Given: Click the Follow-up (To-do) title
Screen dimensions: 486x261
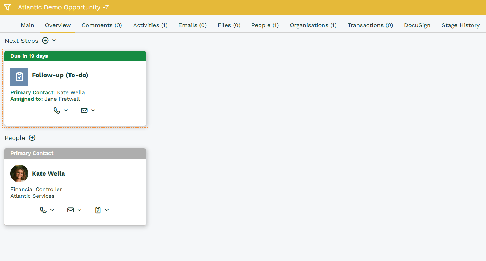Looking at the screenshot, I should pos(60,75).
